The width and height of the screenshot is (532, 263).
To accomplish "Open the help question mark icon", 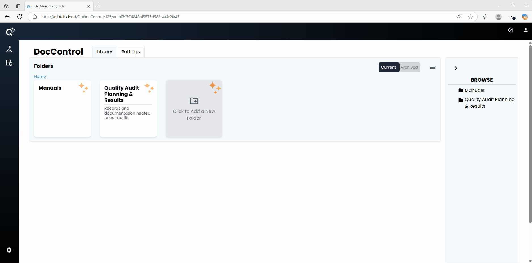I will (511, 30).
